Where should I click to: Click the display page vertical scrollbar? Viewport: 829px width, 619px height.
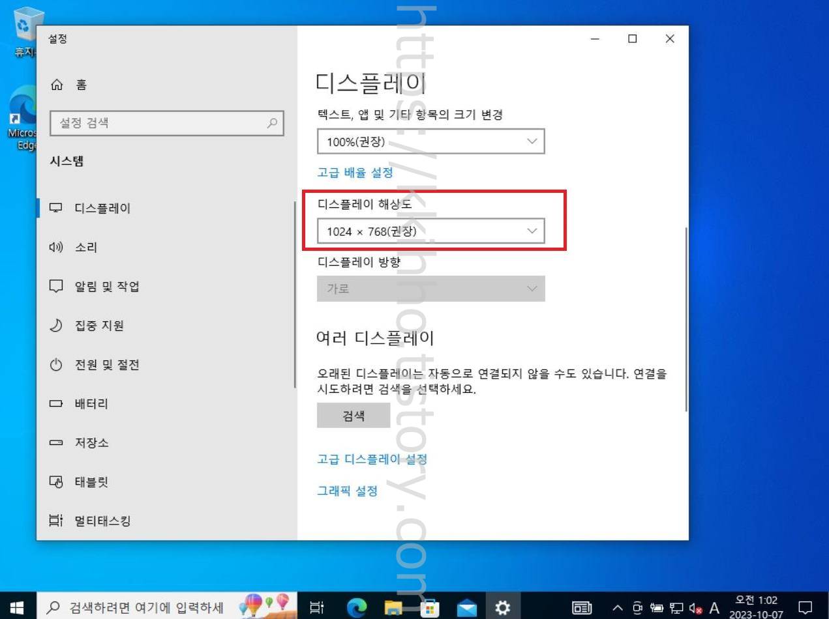(686, 319)
